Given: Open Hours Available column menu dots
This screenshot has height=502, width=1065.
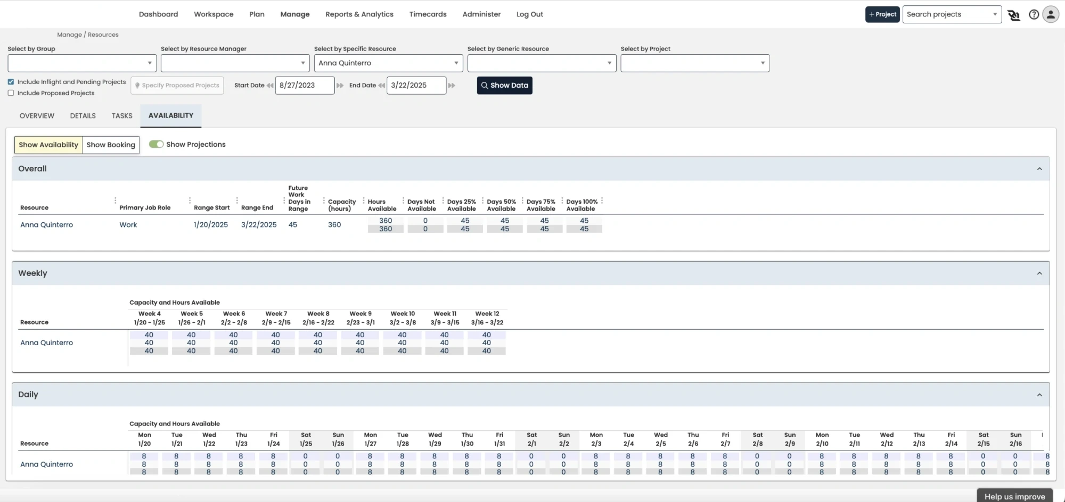Looking at the screenshot, I should [x=403, y=200].
